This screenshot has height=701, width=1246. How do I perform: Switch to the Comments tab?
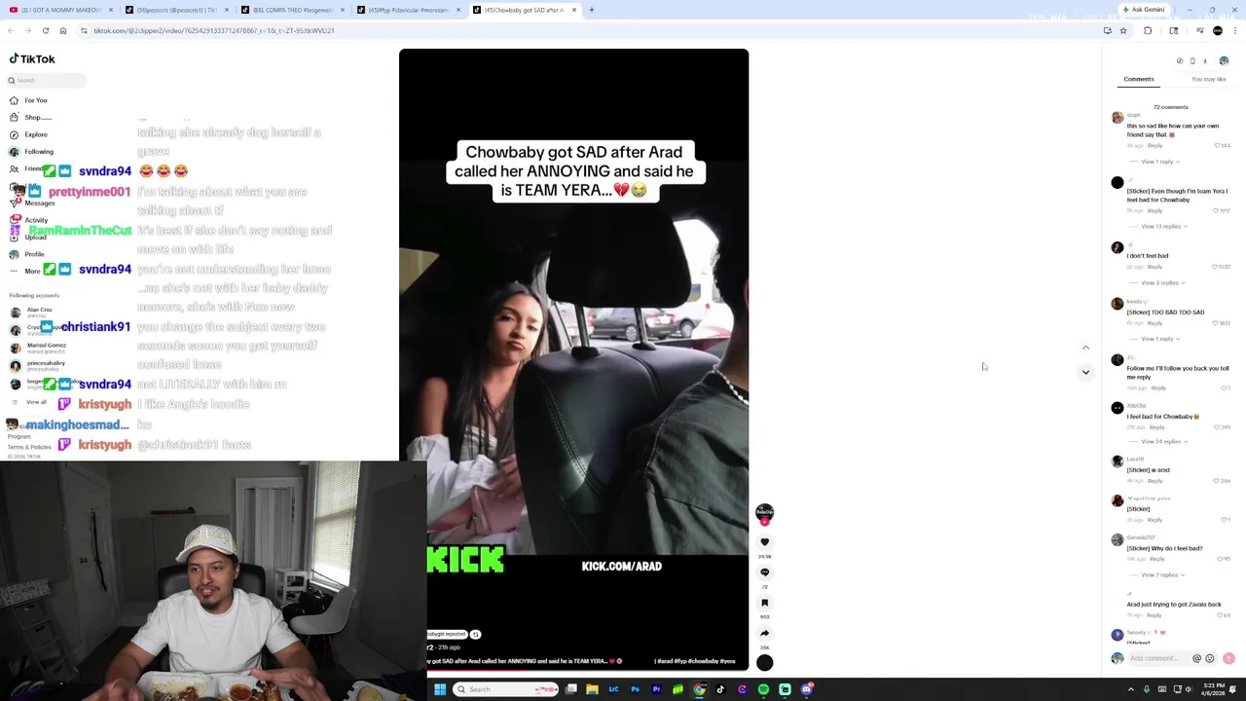pyautogui.click(x=1139, y=79)
